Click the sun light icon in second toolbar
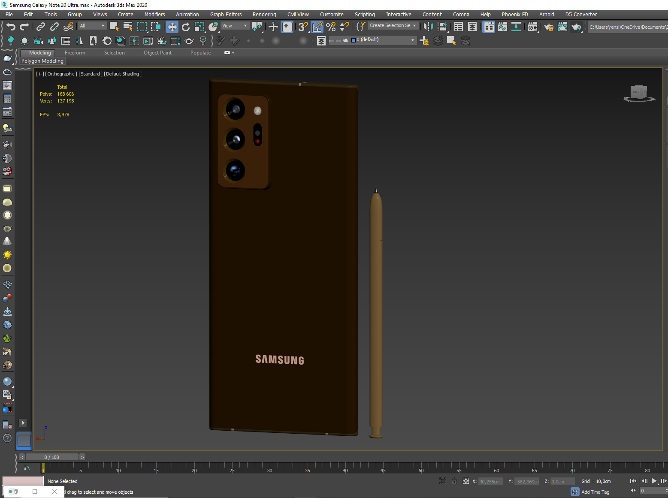 click(24, 41)
